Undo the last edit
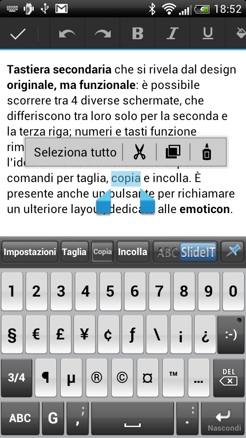This screenshot has height=438, width=246. click(x=67, y=34)
